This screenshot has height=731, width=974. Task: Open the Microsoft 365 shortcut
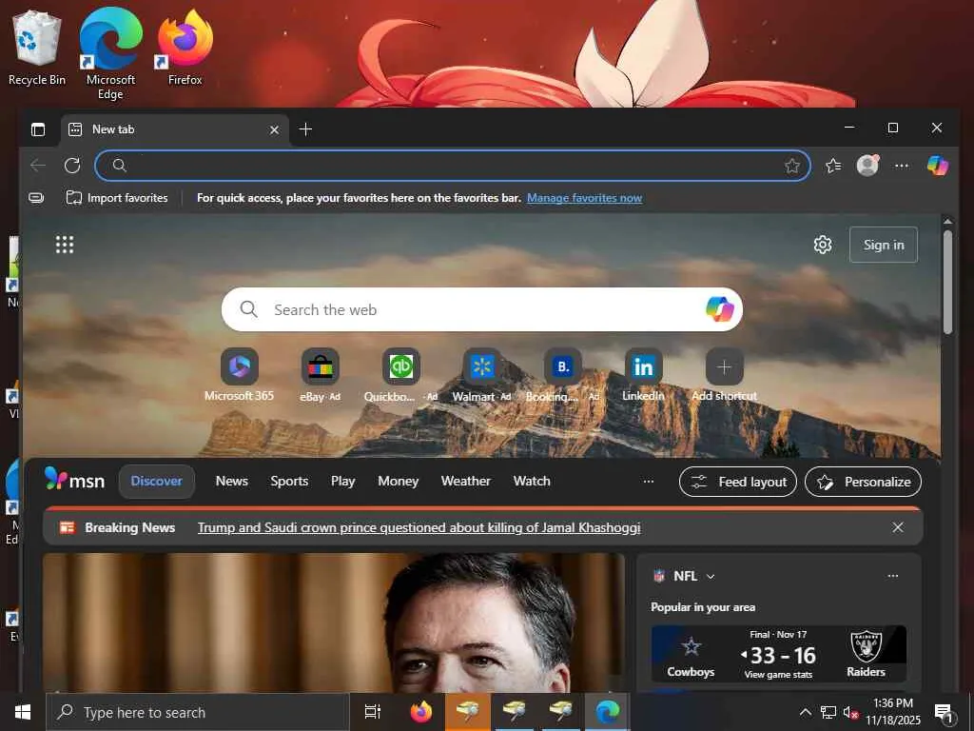point(239,375)
